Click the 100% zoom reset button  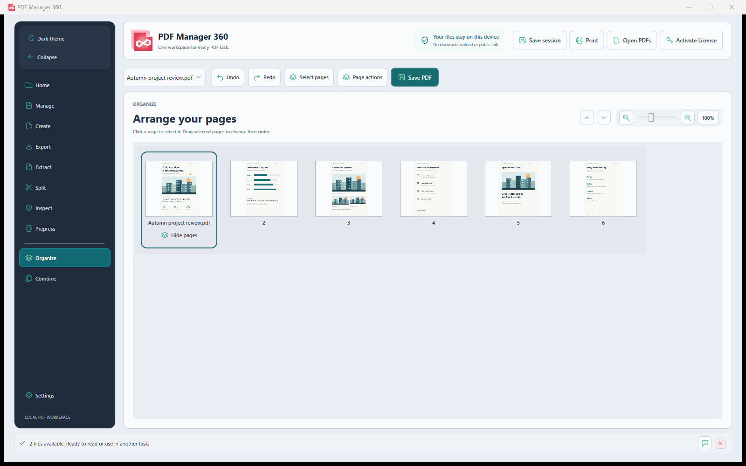pyautogui.click(x=708, y=118)
